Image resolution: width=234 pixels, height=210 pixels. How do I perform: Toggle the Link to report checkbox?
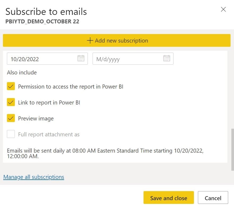coord(11,102)
